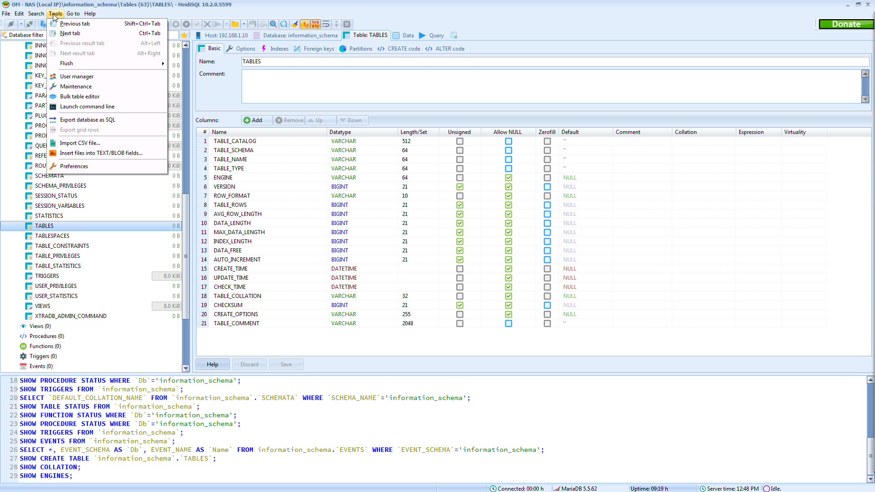Click the search magnifier toolbar icon
Viewport: 875px width, 492px height.
(273, 24)
